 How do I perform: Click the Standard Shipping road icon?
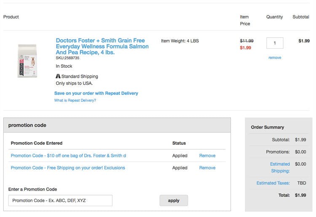coord(58,76)
